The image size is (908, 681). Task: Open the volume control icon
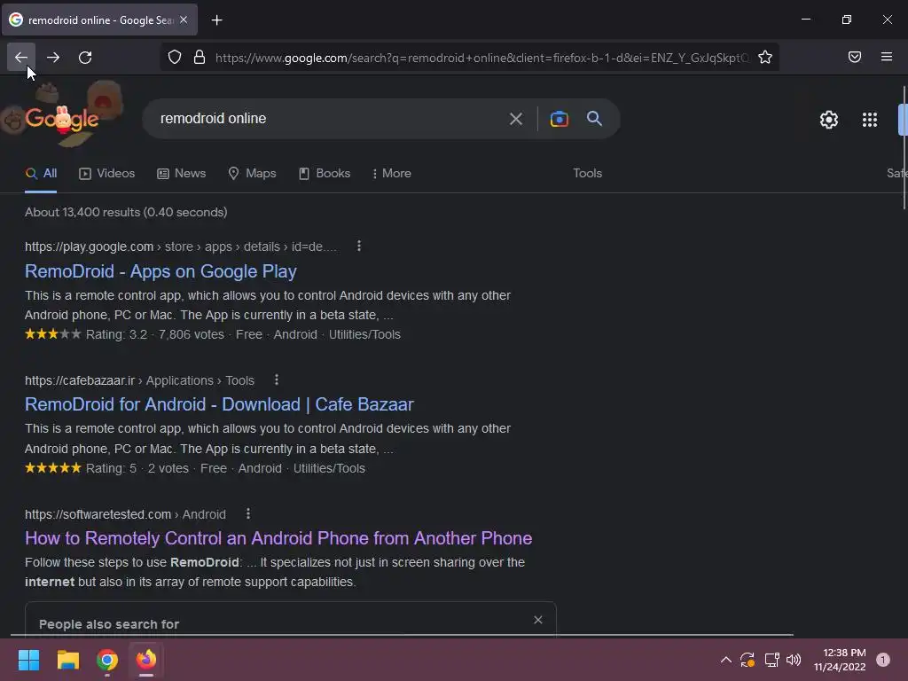794,660
